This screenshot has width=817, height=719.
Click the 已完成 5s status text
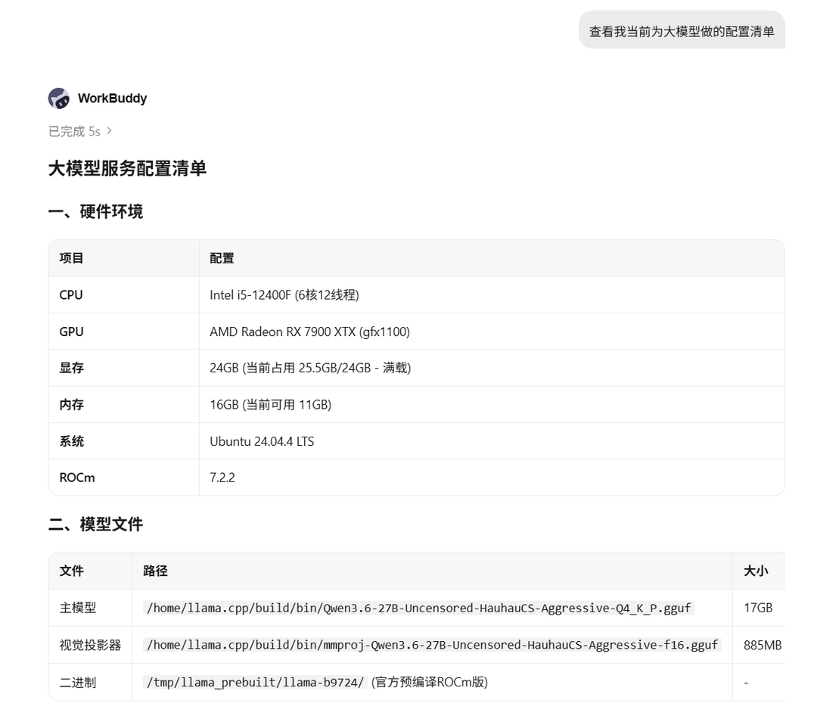[74, 132]
